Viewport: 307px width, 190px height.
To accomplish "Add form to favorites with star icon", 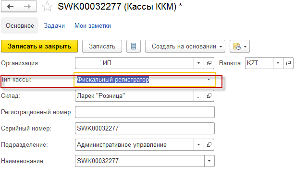I will 47,7.
